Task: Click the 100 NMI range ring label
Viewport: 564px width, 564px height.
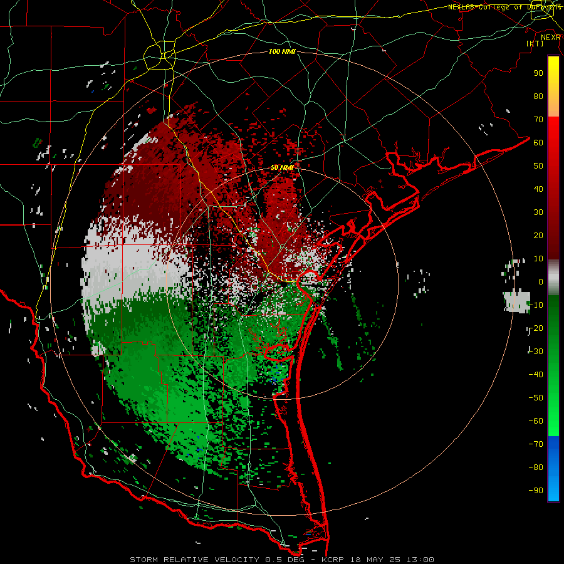Action: click(282, 52)
